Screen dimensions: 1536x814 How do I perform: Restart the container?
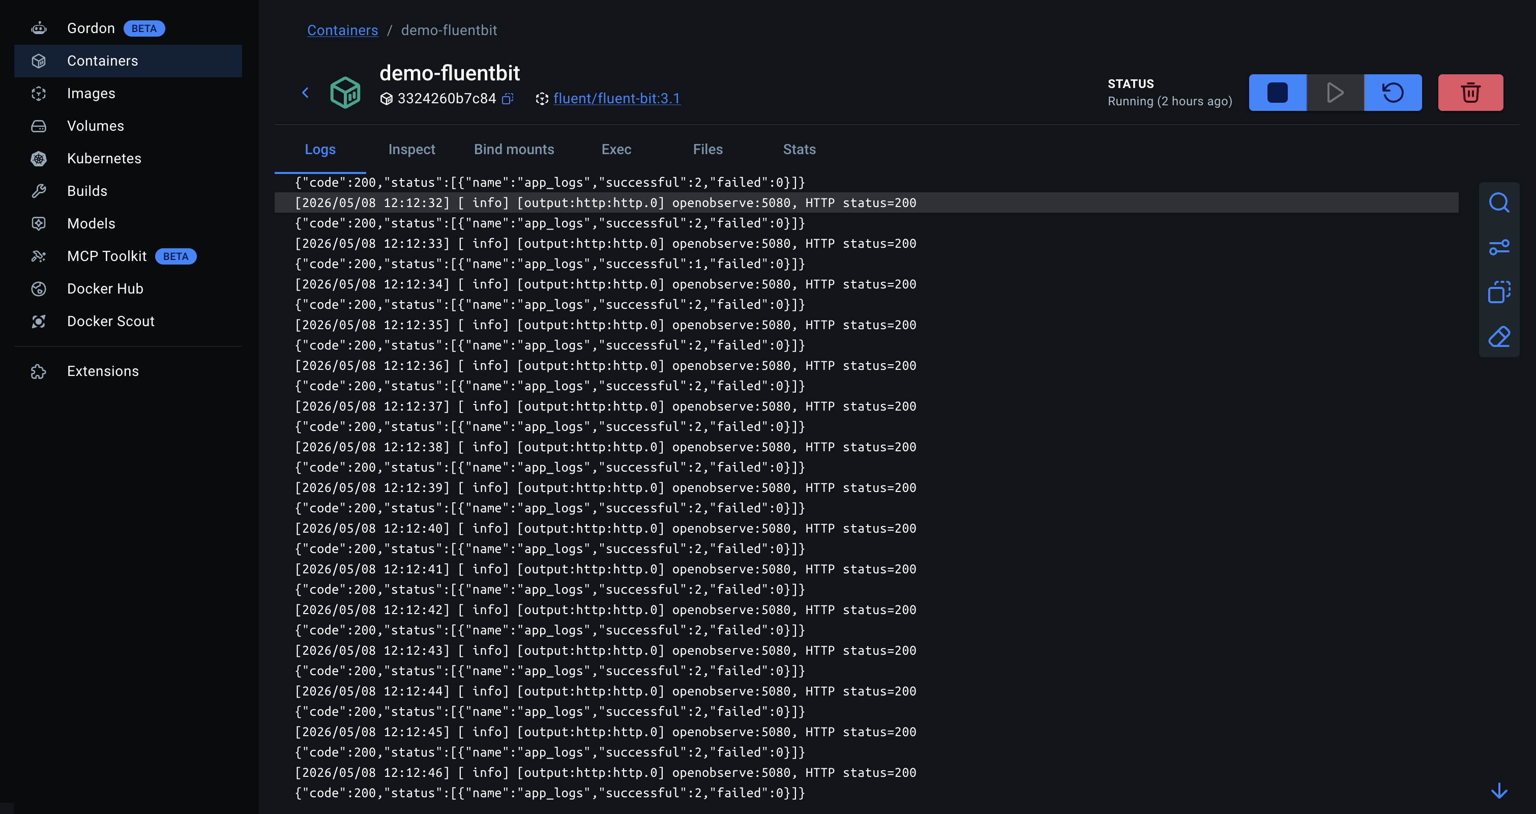coord(1393,93)
